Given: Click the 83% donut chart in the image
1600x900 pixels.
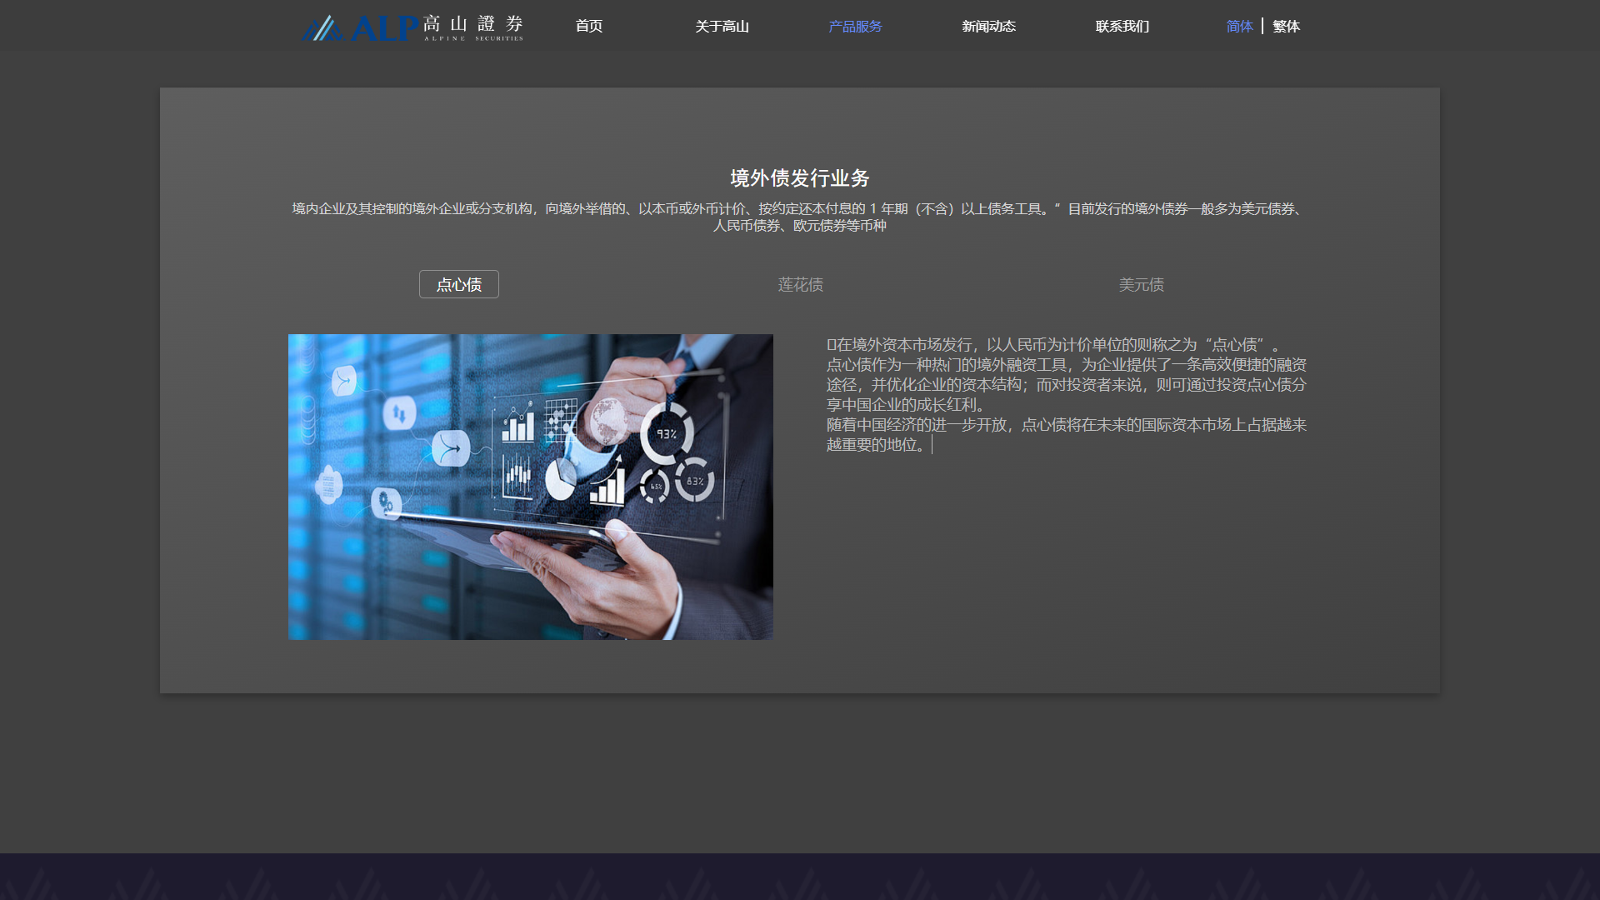Looking at the screenshot, I should (694, 480).
